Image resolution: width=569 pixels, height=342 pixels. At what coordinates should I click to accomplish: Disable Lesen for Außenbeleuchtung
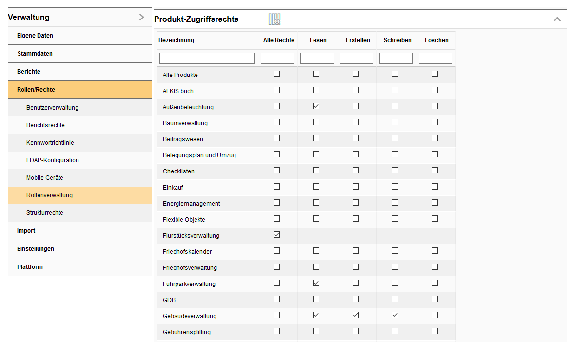pyautogui.click(x=316, y=106)
